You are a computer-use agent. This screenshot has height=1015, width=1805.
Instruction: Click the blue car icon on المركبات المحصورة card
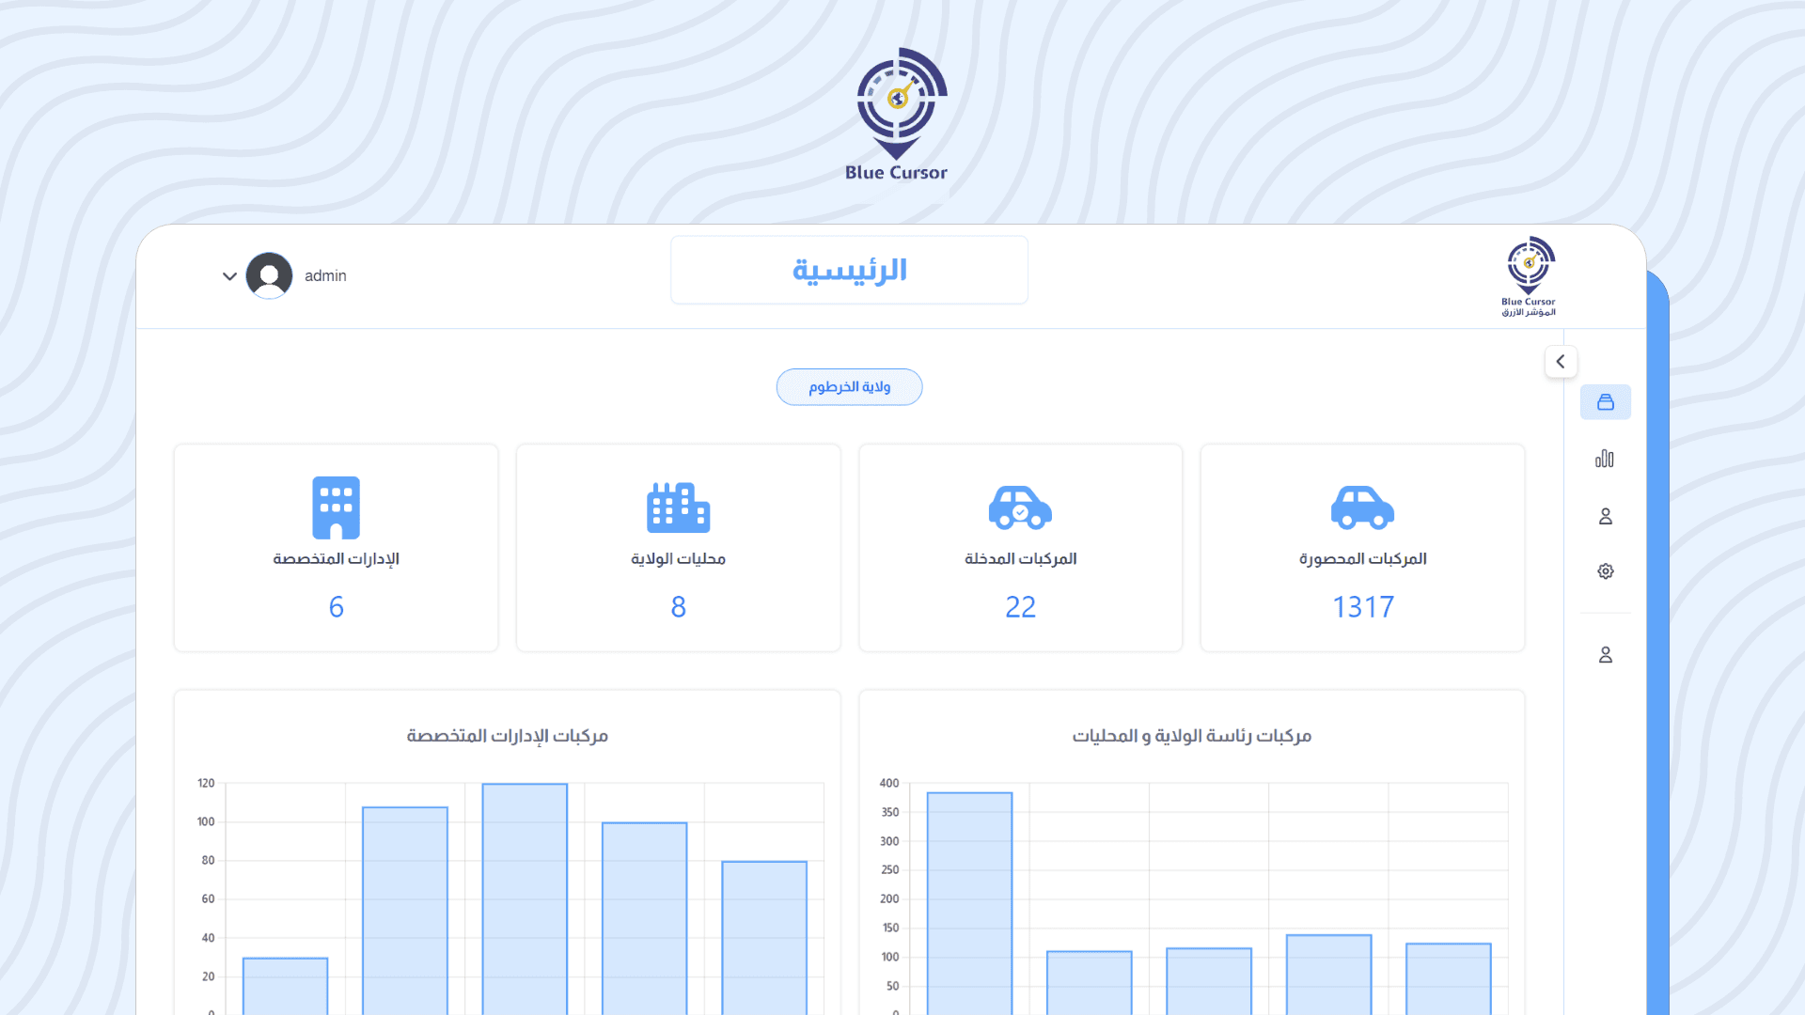coord(1362,507)
